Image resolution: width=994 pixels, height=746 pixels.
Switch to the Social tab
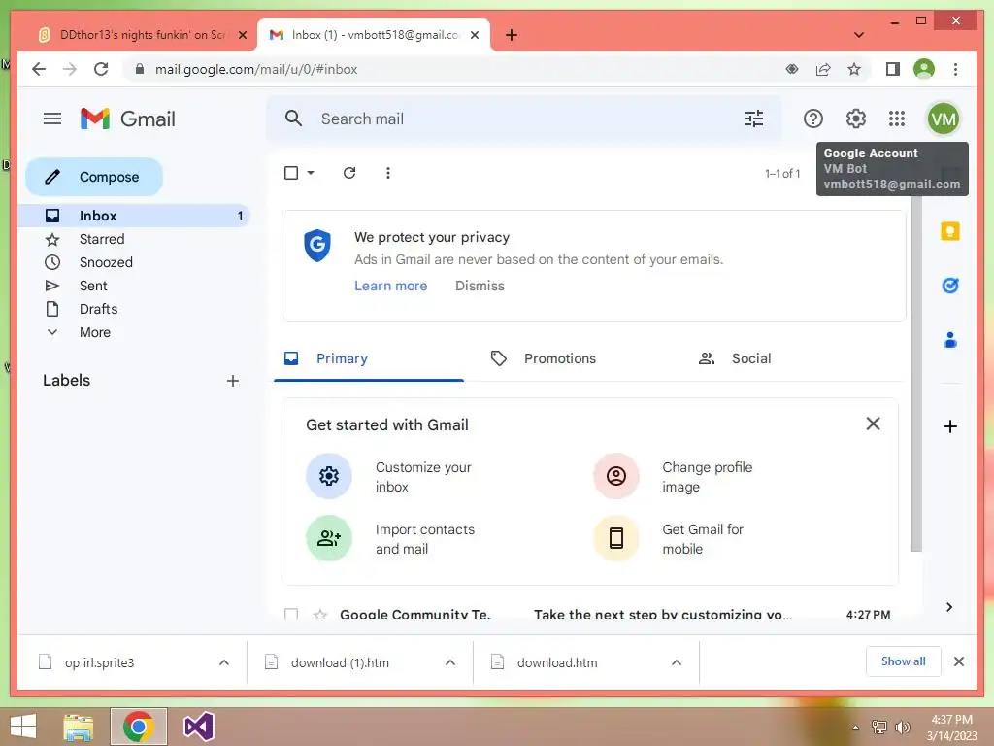751,358
